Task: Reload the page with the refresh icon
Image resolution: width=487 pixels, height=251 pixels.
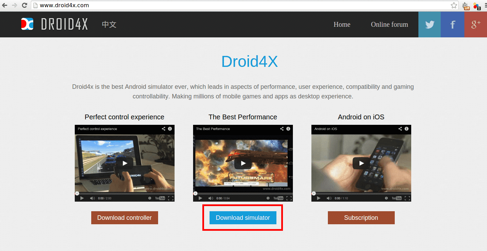Action: pyautogui.click(x=24, y=5)
